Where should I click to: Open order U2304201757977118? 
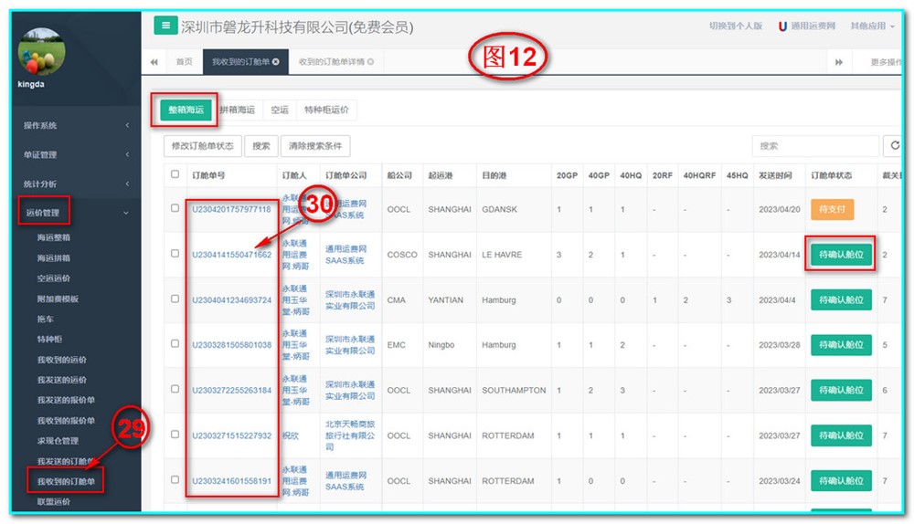(231, 209)
